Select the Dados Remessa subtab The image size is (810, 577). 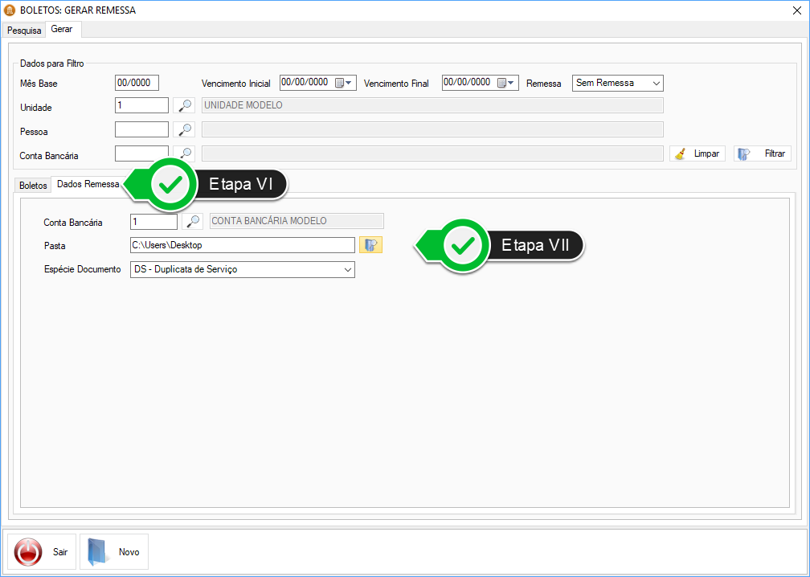pos(88,184)
